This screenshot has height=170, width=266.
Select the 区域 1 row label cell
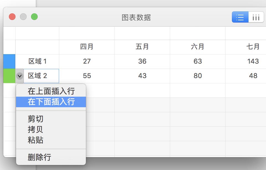pos(37,61)
